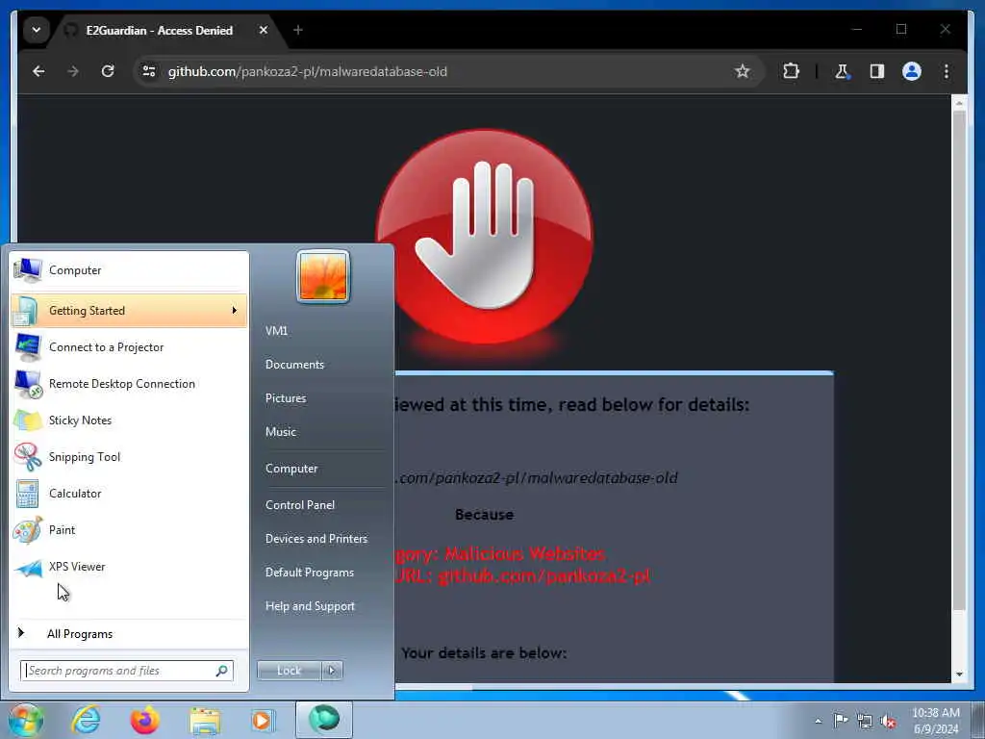
Task: Click the forward navigation arrow in Chrome
Action: coord(73,71)
